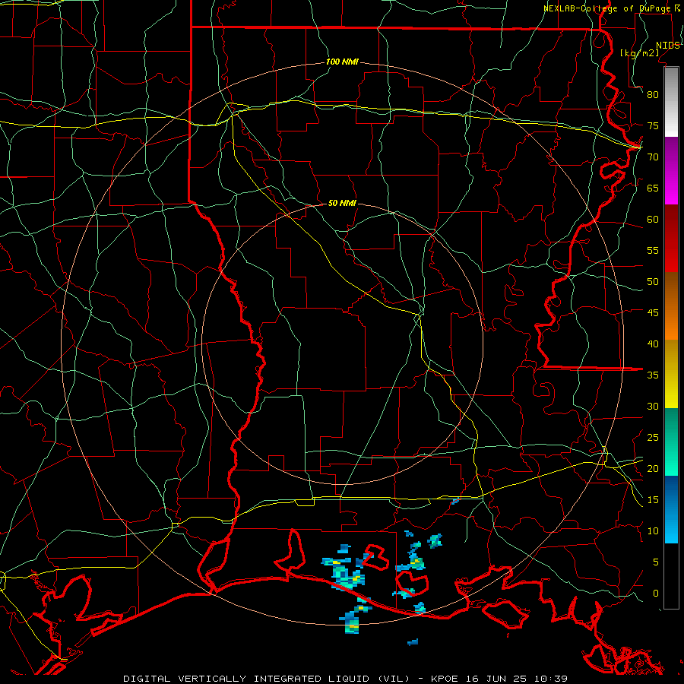The width and height of the screenshot is (684, 684).
Task: Click the 16 JUN 25 date text
Action: pos(496,679)
